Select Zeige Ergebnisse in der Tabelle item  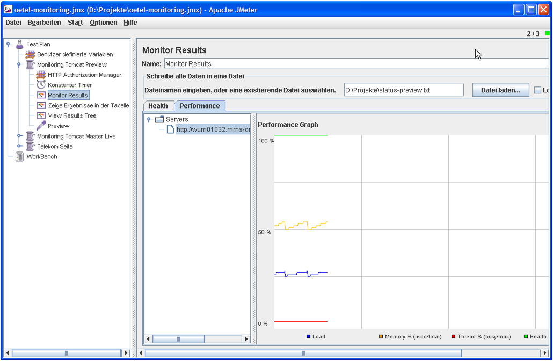(x=88, y=105)
